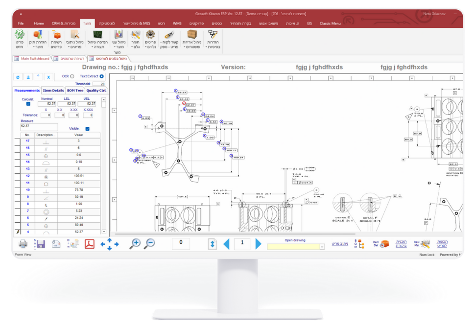The image size is (475, 328).
Task: Click the four-arrow pan icon
Action: coord(109,244)
